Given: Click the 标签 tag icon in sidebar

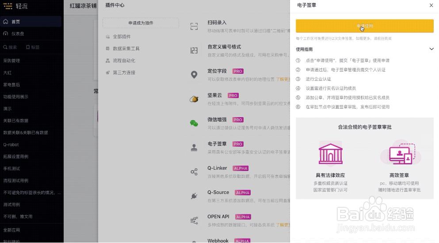Looking at the screenshot, I should pyautogui.click(x=28, y=47).
